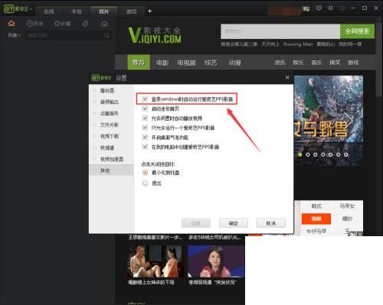Select the 综艺 category
The image size is (383, 305).
[211, 63]
